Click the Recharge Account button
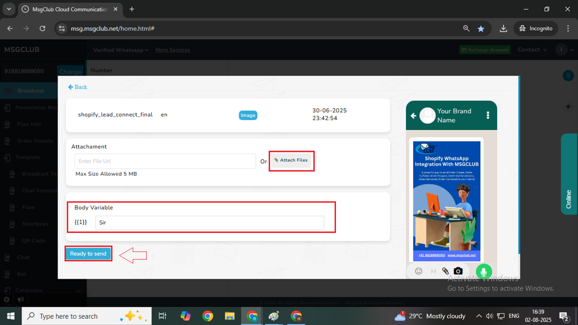578x325 pixels. coord(485,50)
